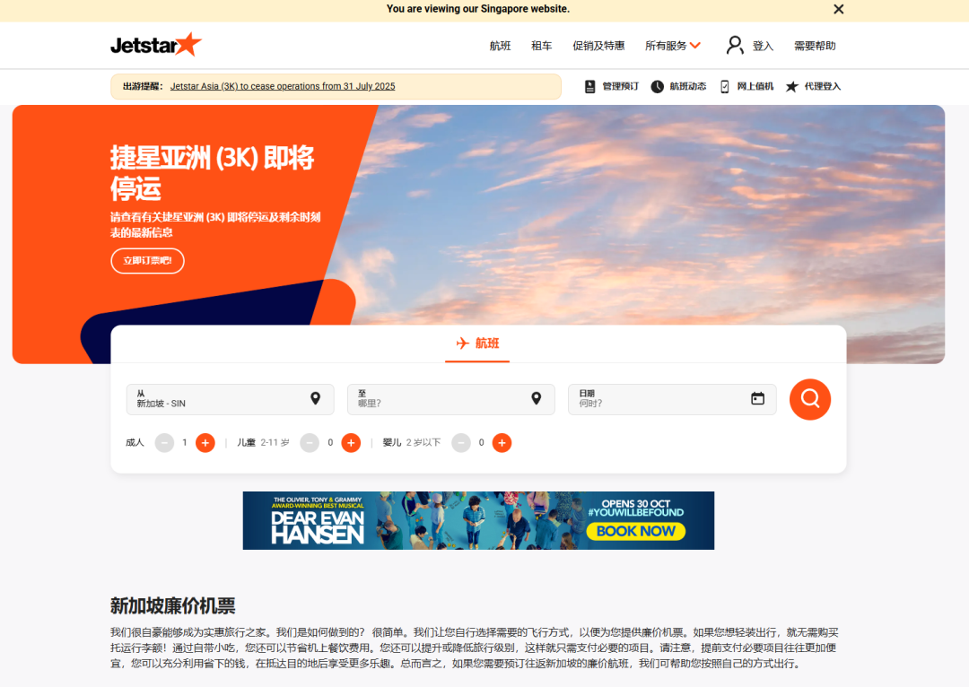Decrease the 婴儿 infant count
The width and height of the screenshot is (969, 687).
pyautogui.click(x=461, y=443)
